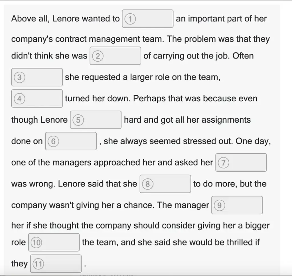Click the circled number 9 marker
This screenshot has height=276, width=292.
[x=219, y=205]
